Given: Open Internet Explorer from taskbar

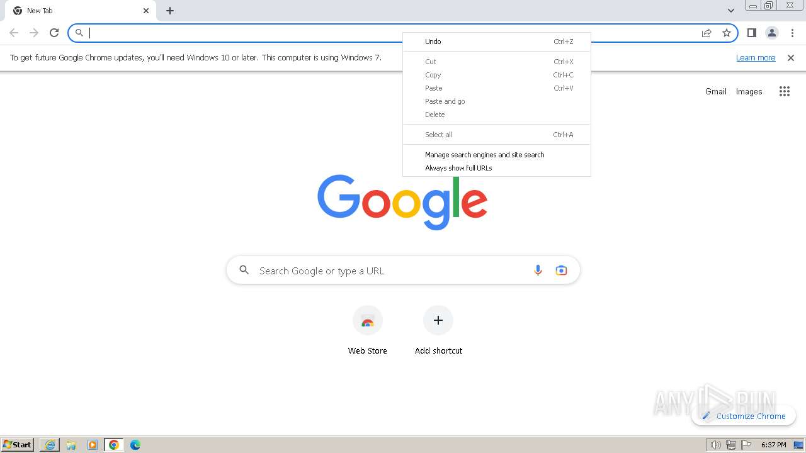Looking at the screenshot, I should pos(50,445).
